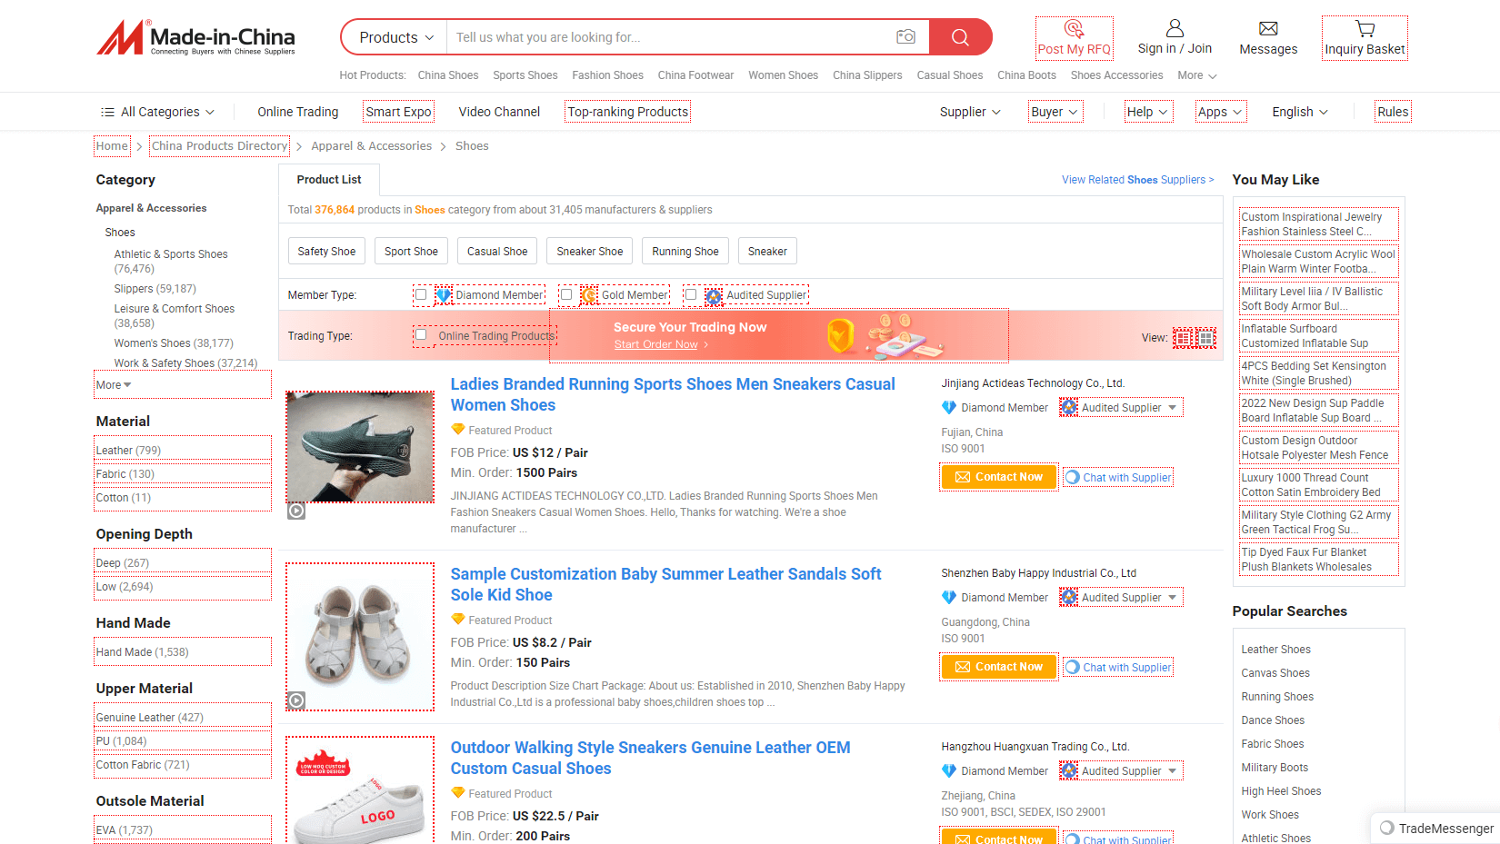1500x844 pixels.
Task: Play video on the running shoes listing
Action: point(296,511)
